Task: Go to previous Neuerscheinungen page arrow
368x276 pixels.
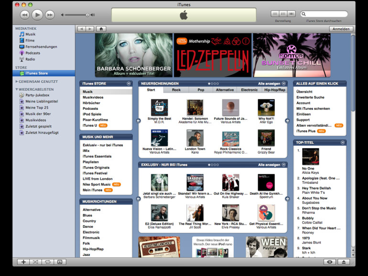Action: (139, 120)
